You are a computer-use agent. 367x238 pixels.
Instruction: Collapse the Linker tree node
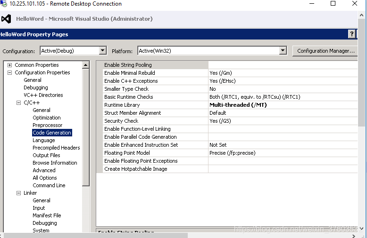[18, 193]
